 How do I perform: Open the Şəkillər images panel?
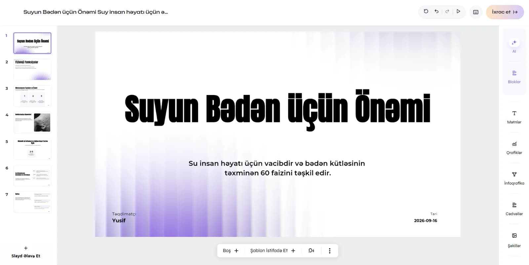[x=514, y=240]
